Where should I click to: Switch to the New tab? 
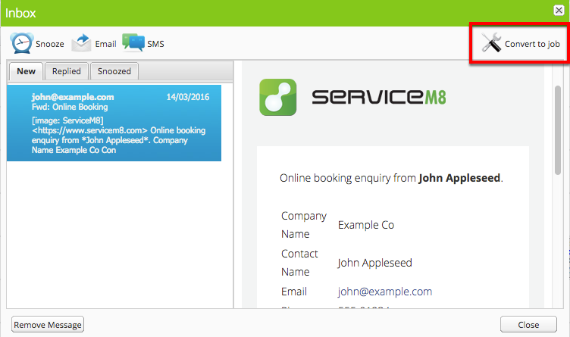coord(27,71)
